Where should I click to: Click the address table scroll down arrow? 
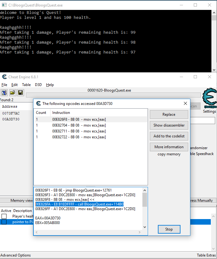coord(213,248)
